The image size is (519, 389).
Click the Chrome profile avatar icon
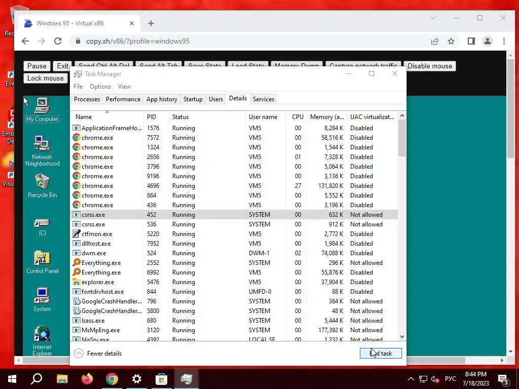(x=487, y=41)
